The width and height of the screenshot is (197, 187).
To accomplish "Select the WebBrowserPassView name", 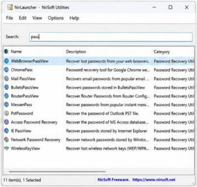I will click(x=30, y=61).
